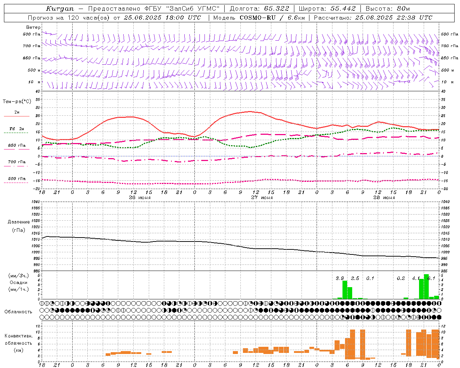
Task: Click the (мм/3ч.) precipitation unit label
Action: click(x=18, y=276)
